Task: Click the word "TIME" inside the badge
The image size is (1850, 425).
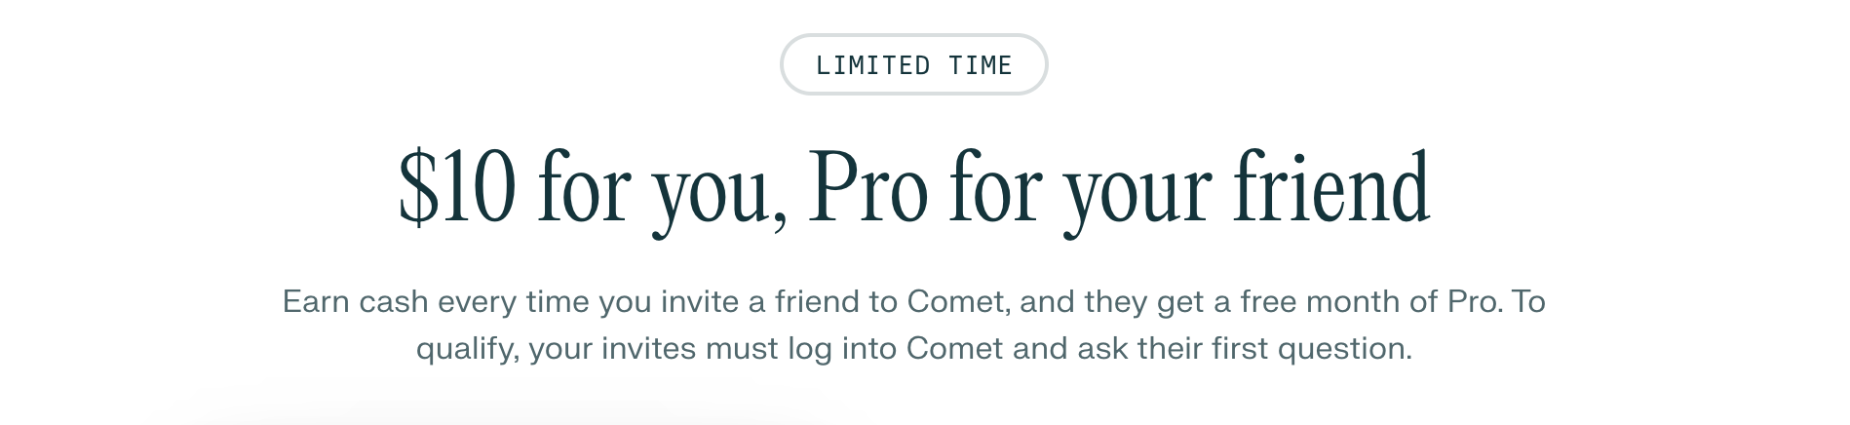Action: [x=981, y=65]
